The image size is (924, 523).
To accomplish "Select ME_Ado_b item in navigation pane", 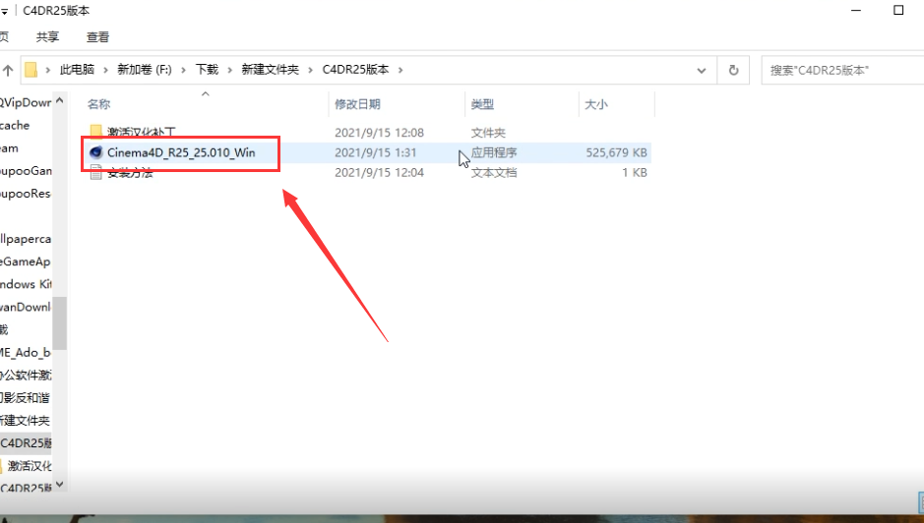I will (x=26, y=352).
